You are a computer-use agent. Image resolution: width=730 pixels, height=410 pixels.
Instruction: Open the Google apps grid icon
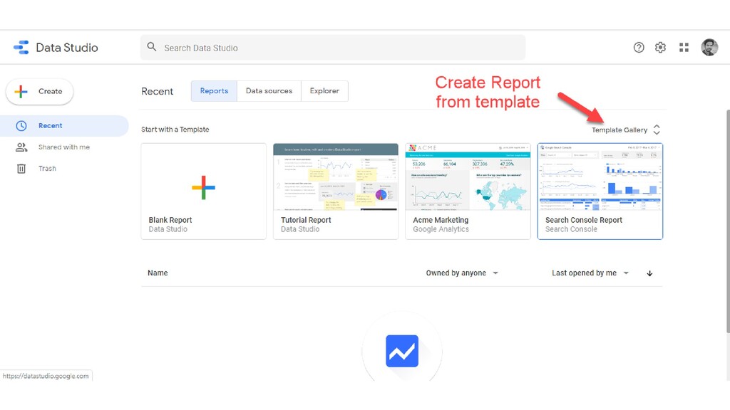(x=684, y=48)
